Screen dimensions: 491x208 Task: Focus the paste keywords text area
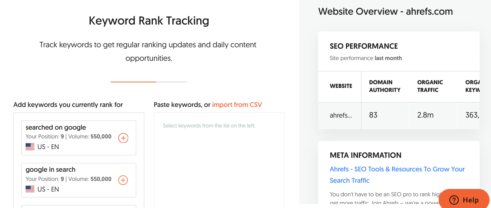pyautogui.click(x=219, y=160)
